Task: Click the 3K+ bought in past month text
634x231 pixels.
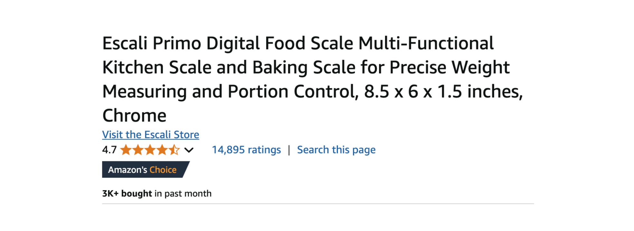Action: (157, 193)
